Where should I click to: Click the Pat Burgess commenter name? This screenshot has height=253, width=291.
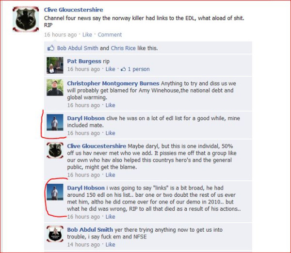[x=84, y=61]
